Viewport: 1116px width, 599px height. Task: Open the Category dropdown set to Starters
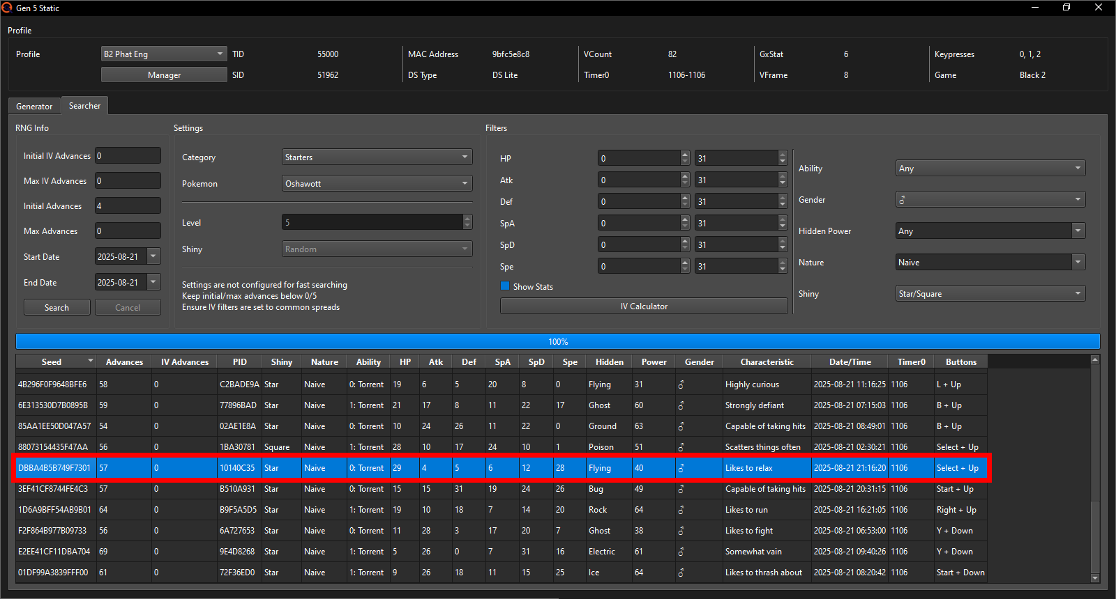[465, 157]
